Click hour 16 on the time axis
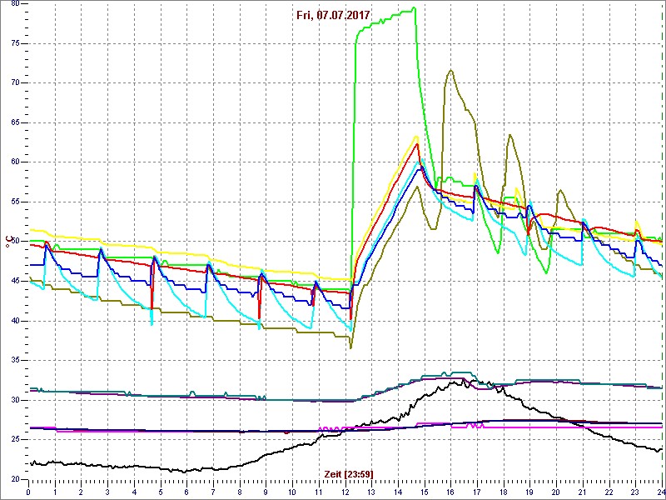This screenshot has height=500, width=666. [x=450, y=492]
